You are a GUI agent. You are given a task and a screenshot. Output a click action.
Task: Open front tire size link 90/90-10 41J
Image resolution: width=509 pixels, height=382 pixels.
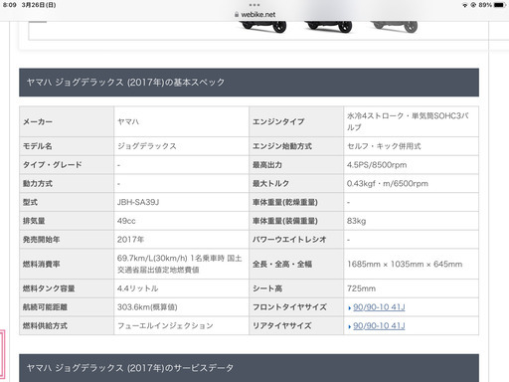pos(379,307)
